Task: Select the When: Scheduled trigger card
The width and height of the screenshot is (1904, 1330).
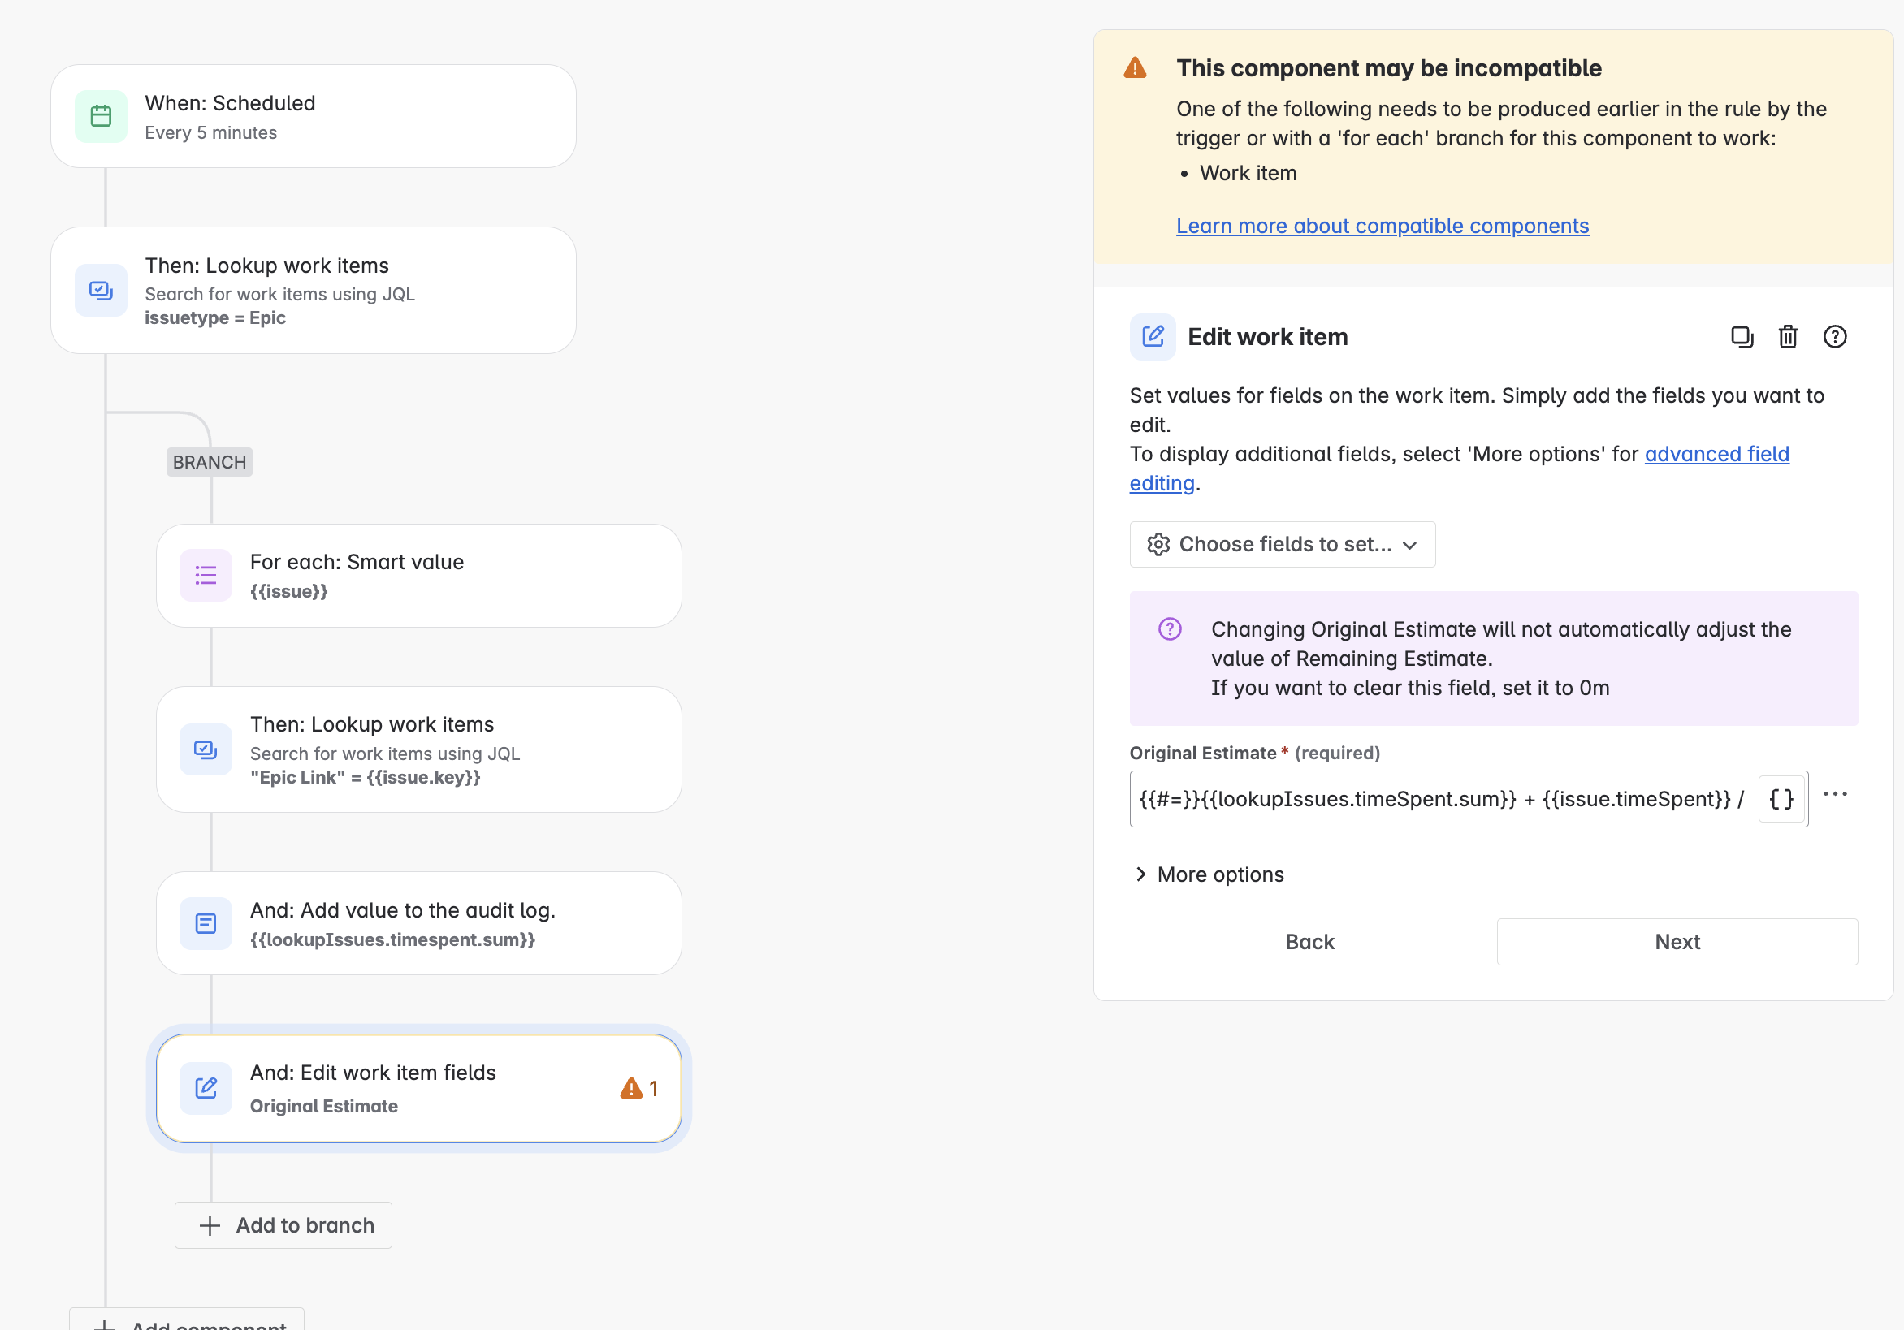Action: tap(314, 117)
